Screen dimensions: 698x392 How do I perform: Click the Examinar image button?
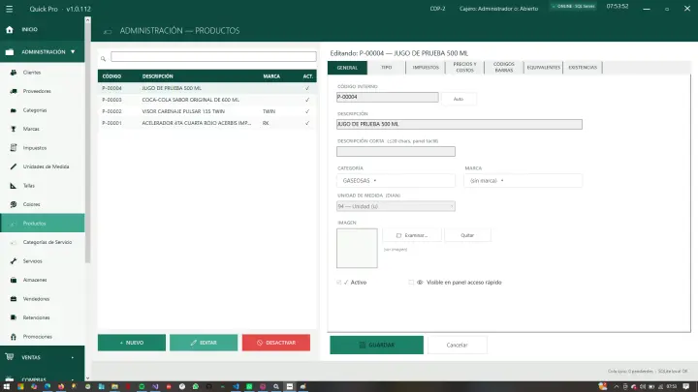pos(412,235)
